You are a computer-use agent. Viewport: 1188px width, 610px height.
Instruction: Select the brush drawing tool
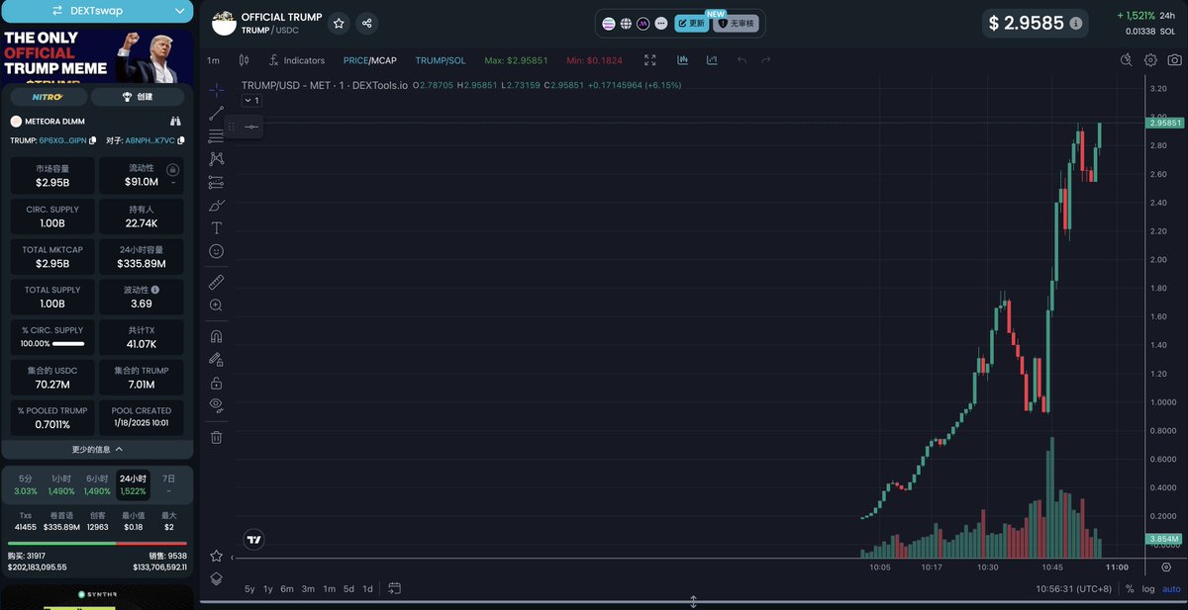tap(217, 205)
